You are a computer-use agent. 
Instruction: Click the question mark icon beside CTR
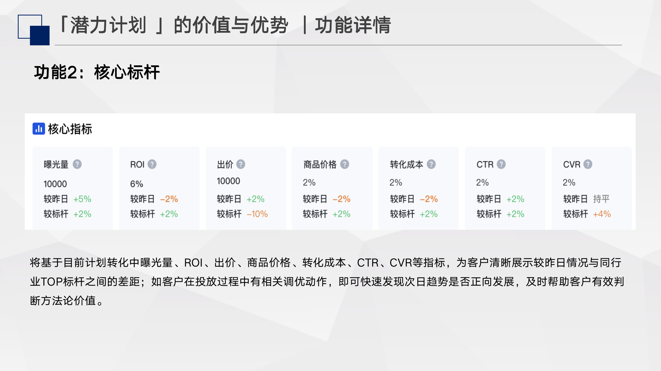[x=501, y=164]
